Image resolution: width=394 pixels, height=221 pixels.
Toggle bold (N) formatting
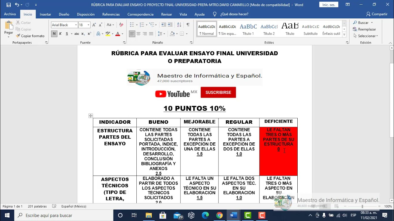[54, 34]
